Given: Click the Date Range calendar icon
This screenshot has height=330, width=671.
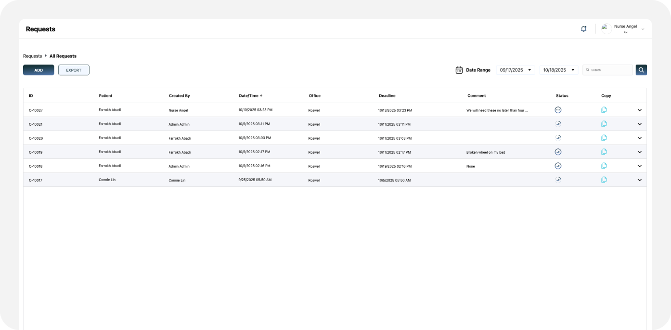Looking at the screenshot, I should 459,70.
